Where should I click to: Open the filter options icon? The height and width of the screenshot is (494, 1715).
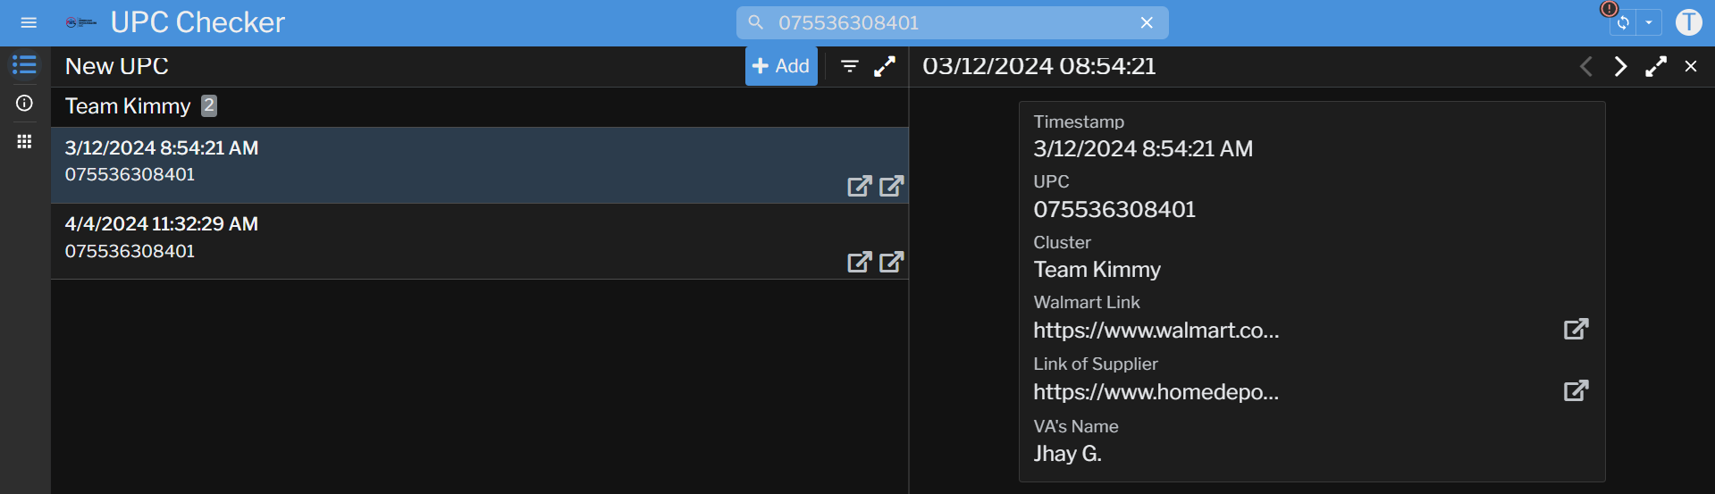850,66
